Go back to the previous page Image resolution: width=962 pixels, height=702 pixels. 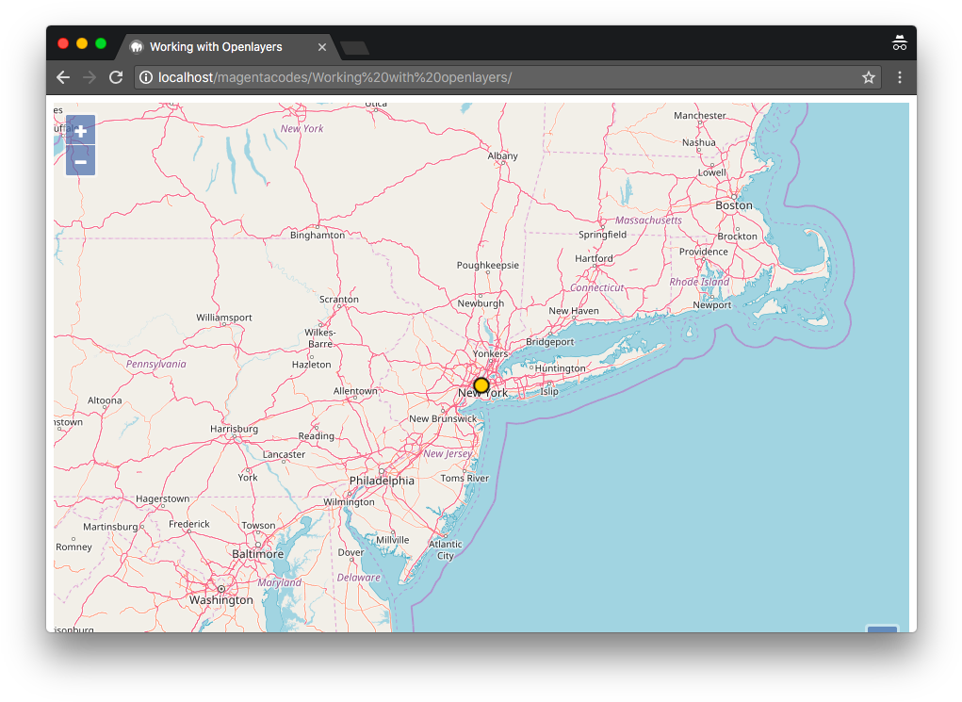[63, 77]
